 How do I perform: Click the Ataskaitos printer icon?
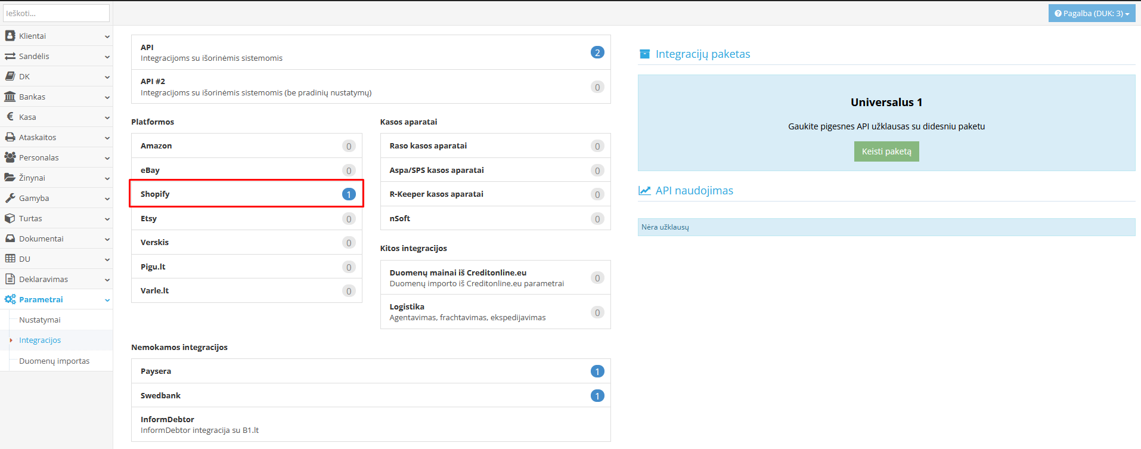click(x=10, y=137)
